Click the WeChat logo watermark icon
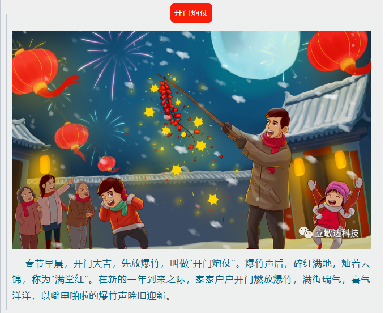 tap(305, 232)
